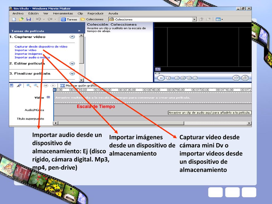Close the Tareas de película pane

pos(79,31)
